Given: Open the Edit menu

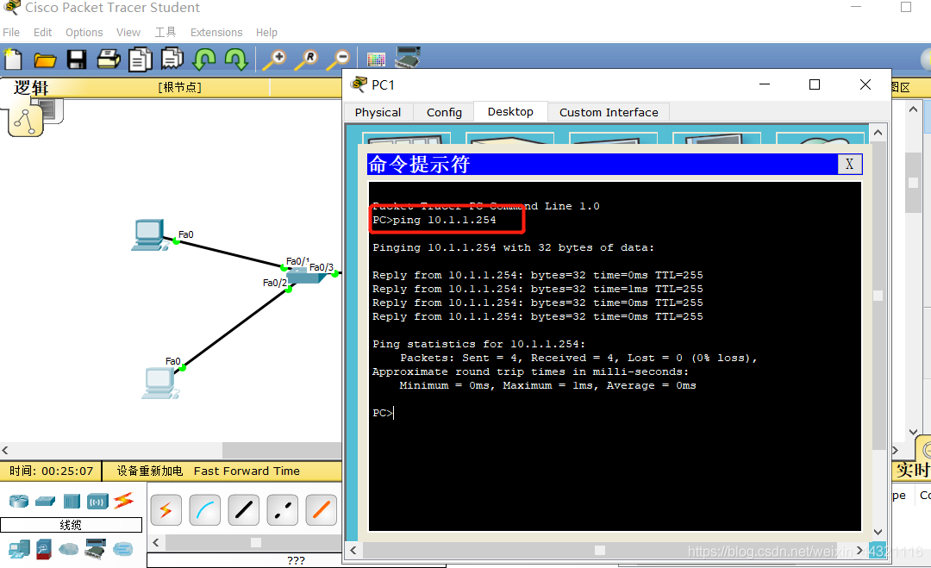Looking at the screenshot, I should pyautogui.click(x=43, y=32).
